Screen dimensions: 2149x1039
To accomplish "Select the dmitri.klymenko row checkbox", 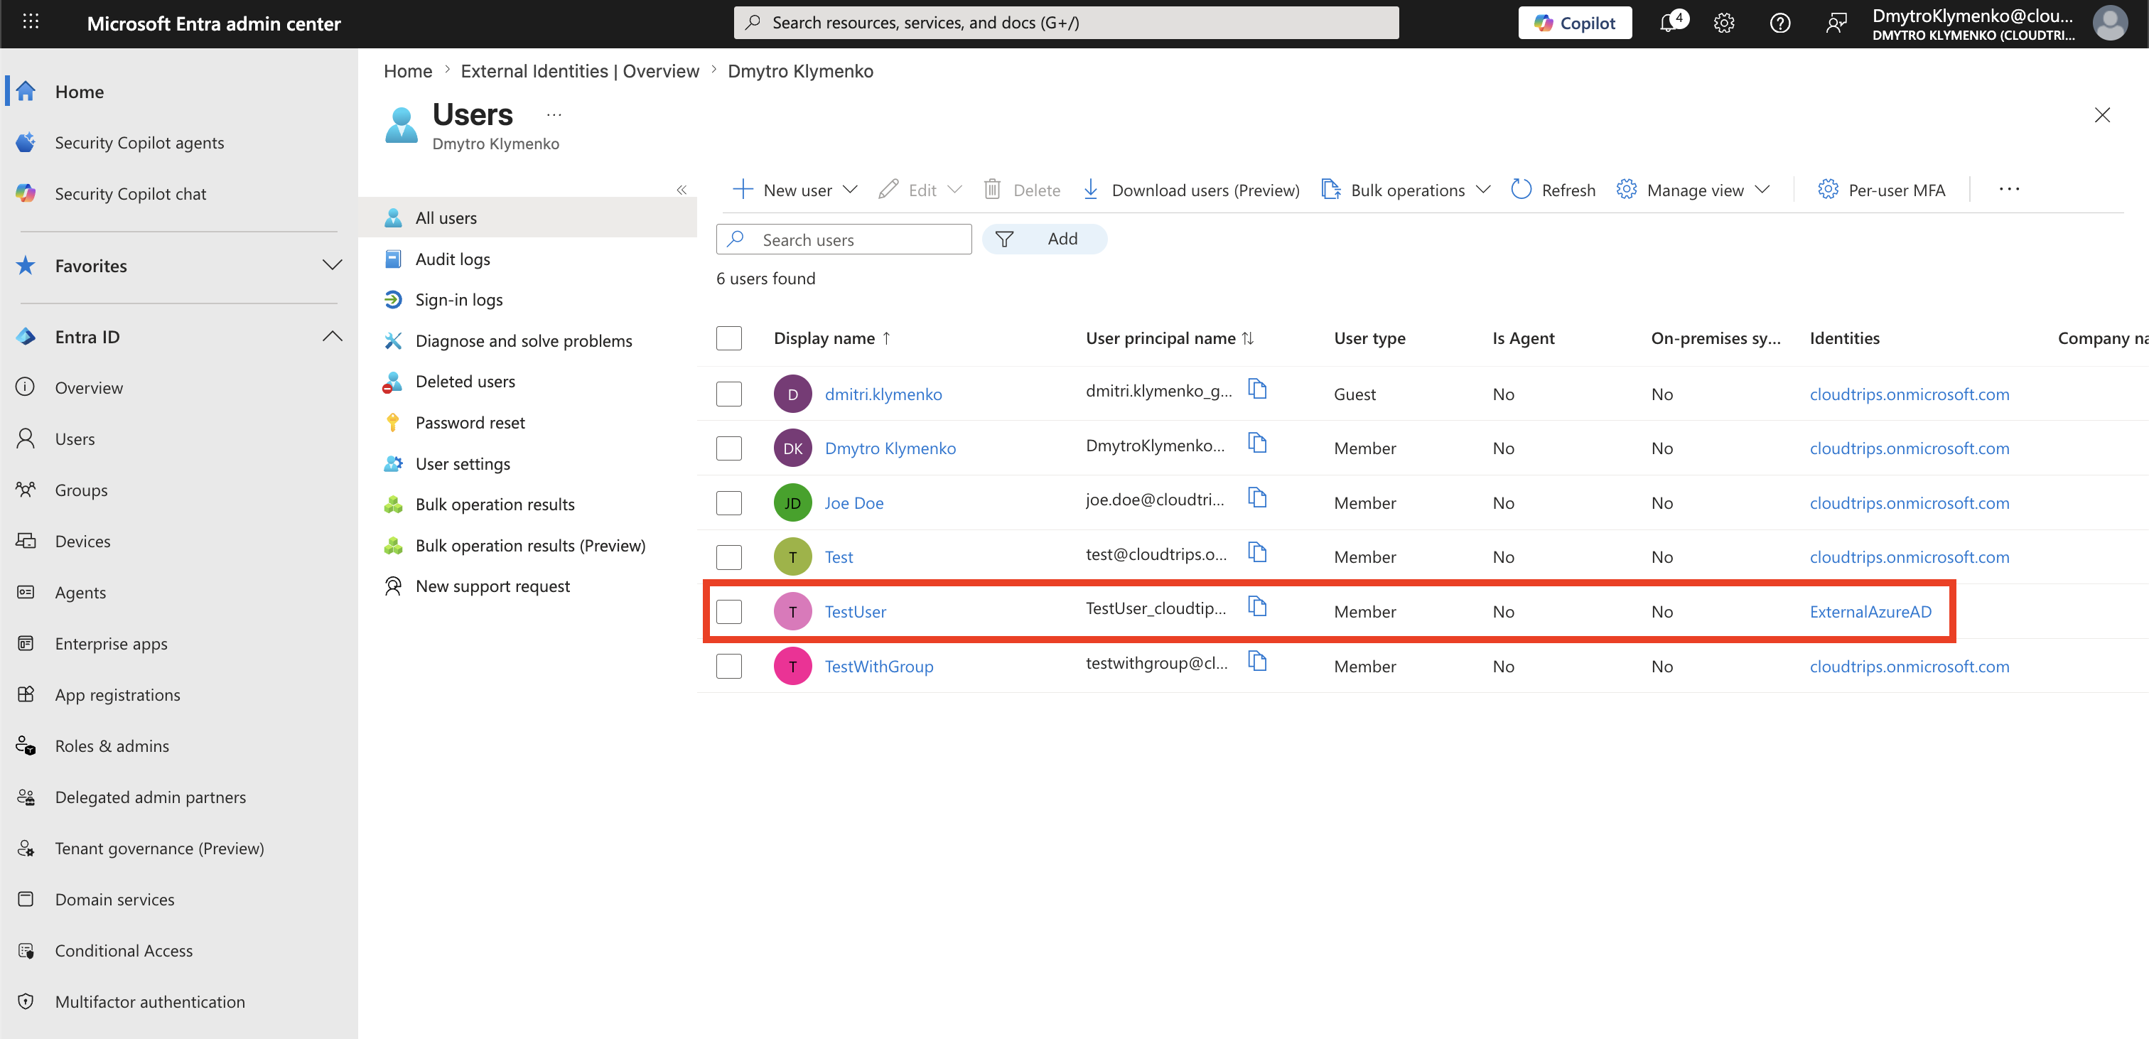I will (x=729, y=394).
